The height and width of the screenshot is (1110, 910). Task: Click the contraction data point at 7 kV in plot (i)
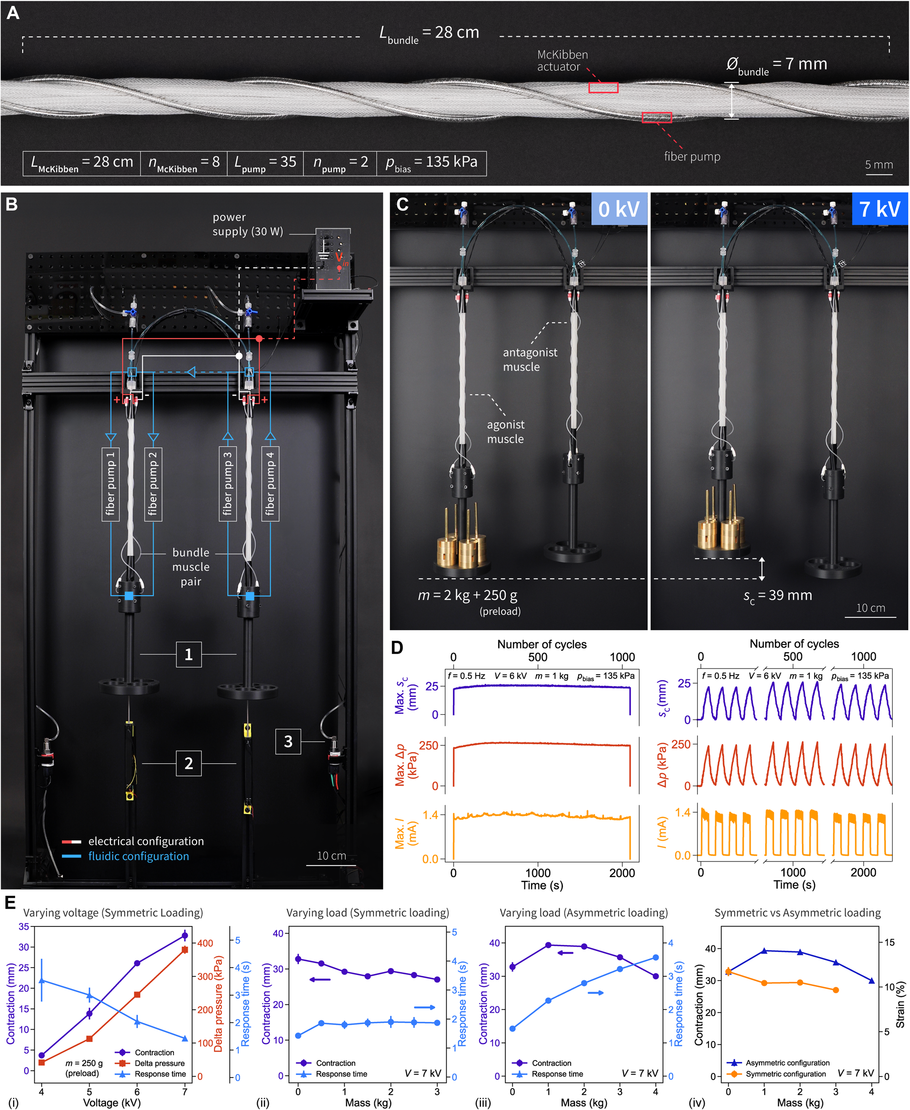click(x=185, y=935)
